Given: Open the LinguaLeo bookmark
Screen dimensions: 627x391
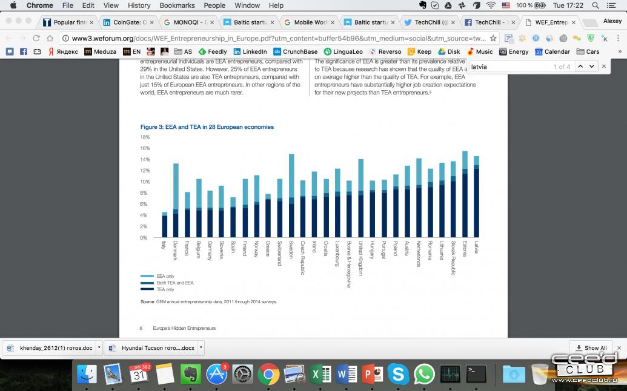Looking at the screenshot, I should pos(343,51).
